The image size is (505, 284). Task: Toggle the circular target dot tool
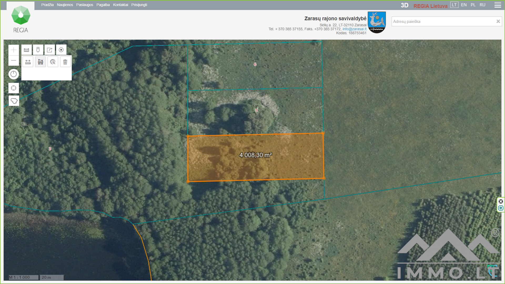(x=61, y=50)
